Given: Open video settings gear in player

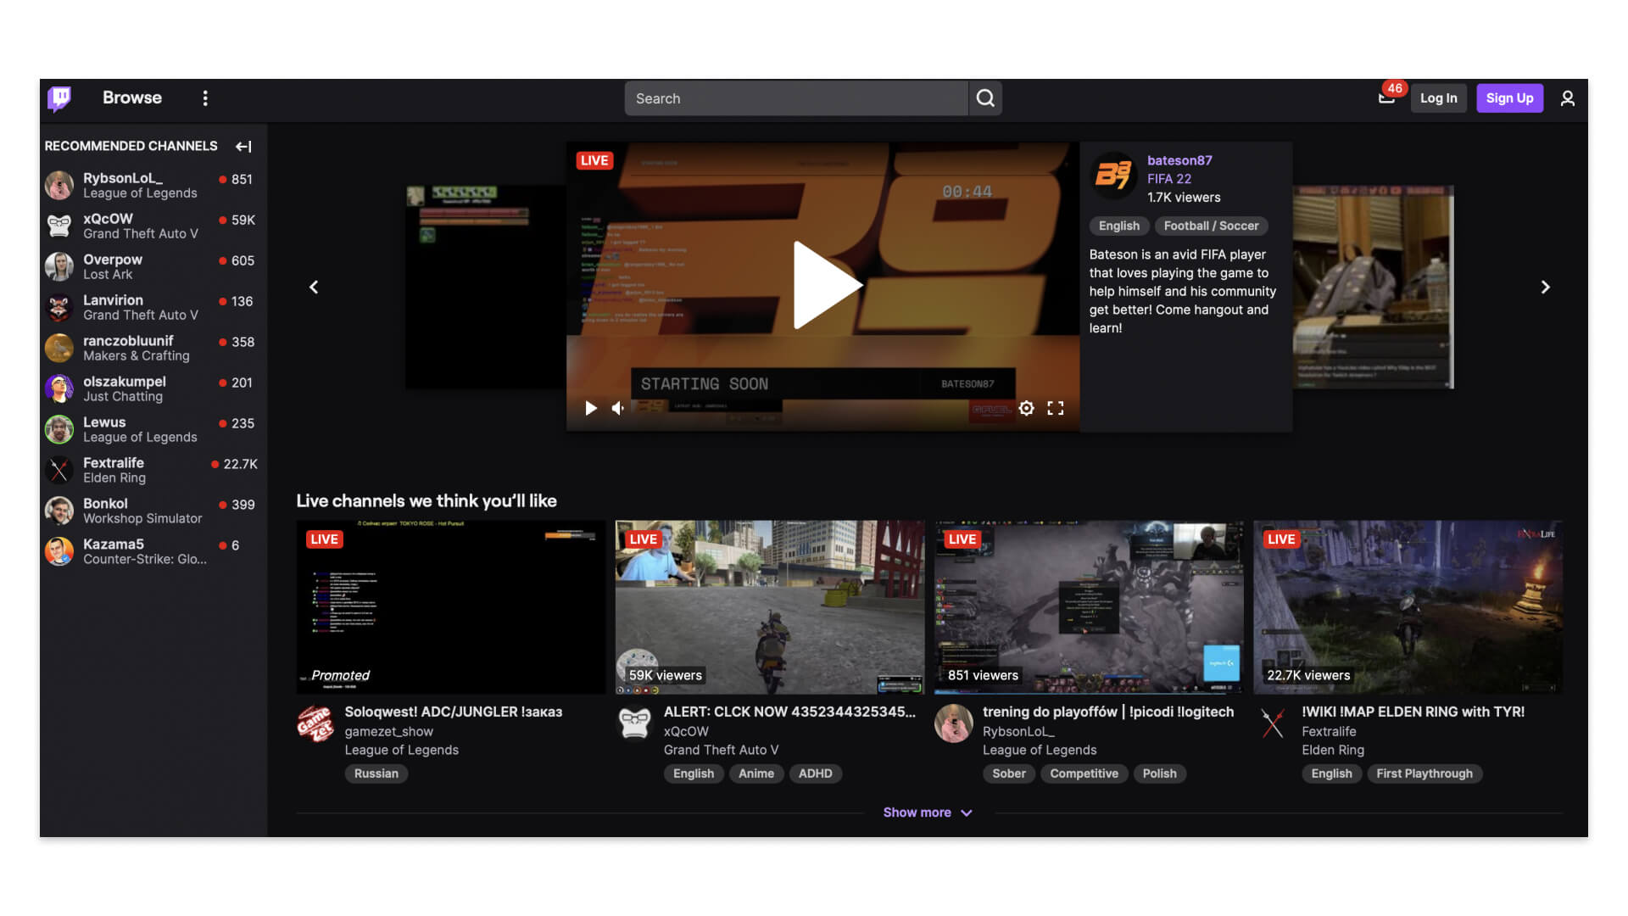Looking at the screenshot, I should [1026, 409].
